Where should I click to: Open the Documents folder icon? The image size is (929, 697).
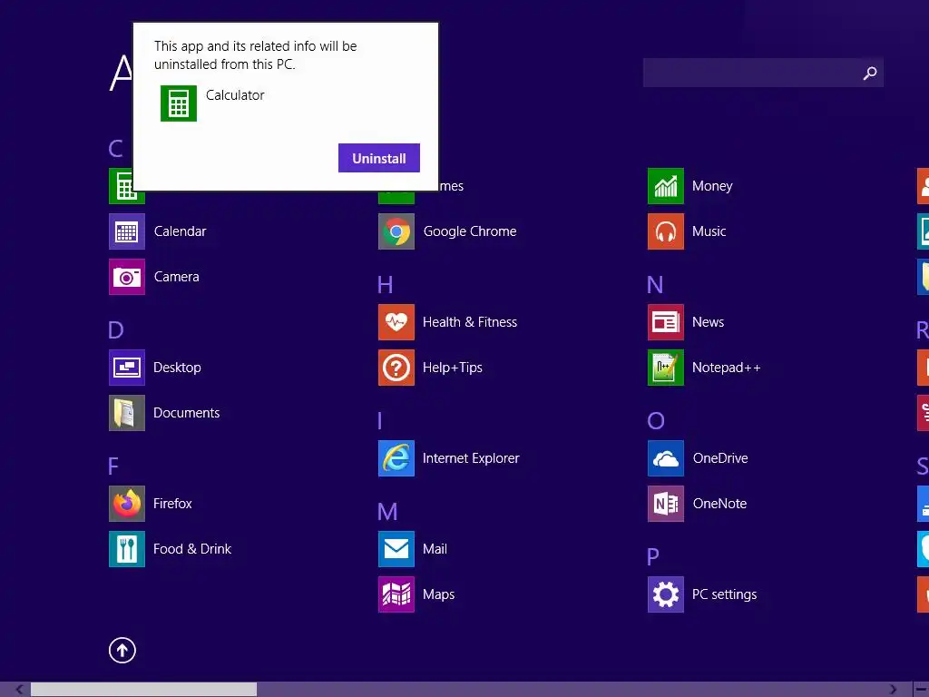click(x=127, y=413)
